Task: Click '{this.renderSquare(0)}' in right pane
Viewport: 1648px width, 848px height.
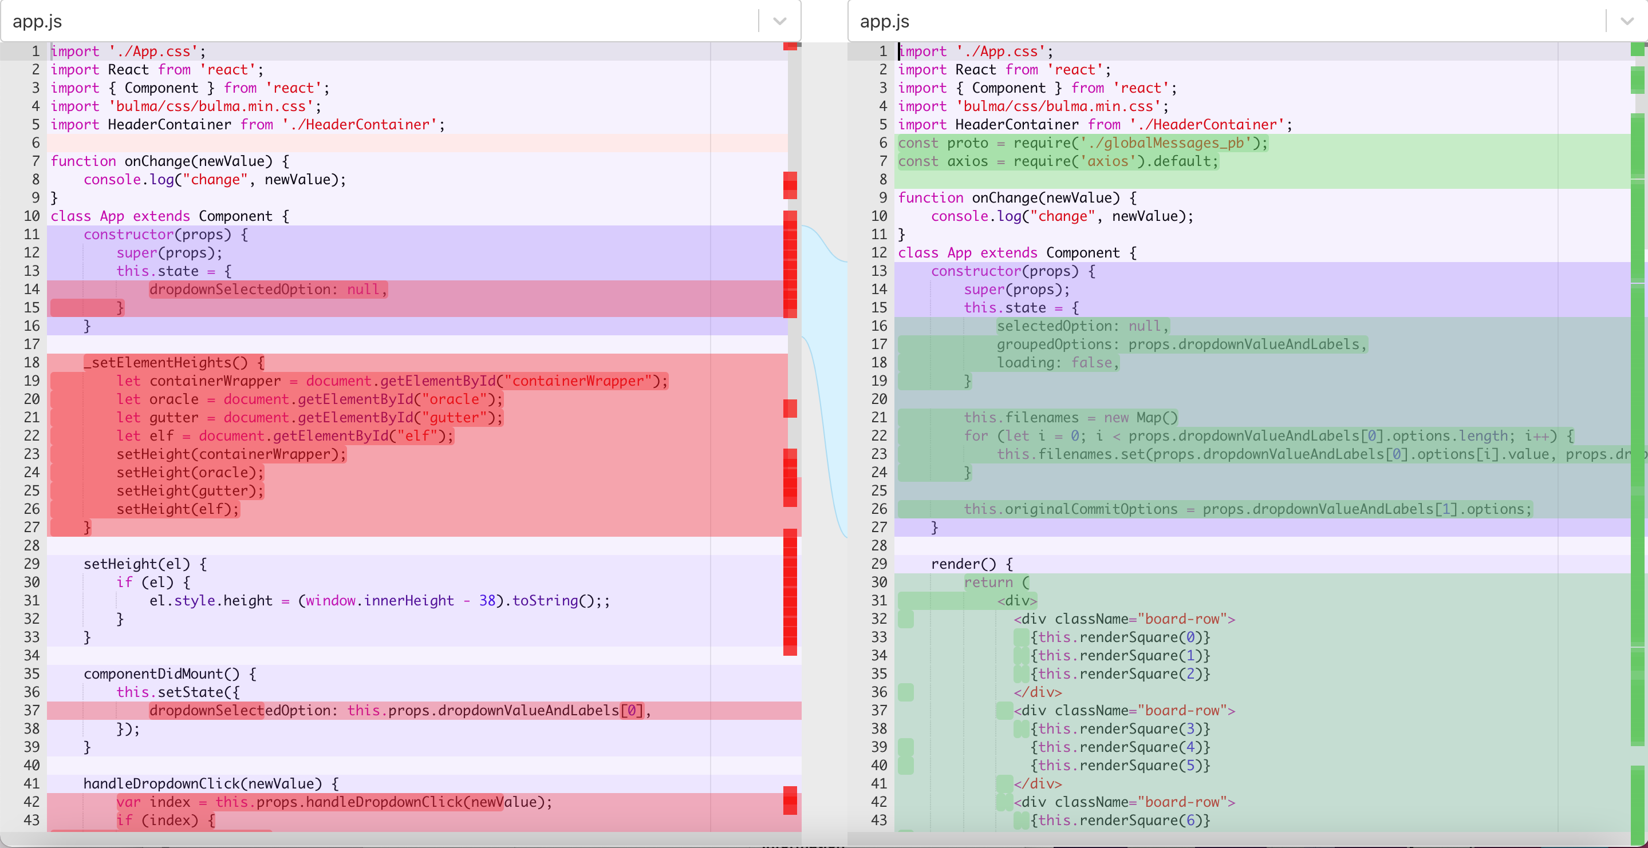Action: (1120, 637)
